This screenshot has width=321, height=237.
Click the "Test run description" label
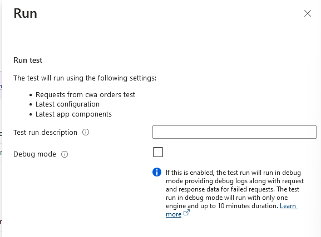[x=45, y=133]
